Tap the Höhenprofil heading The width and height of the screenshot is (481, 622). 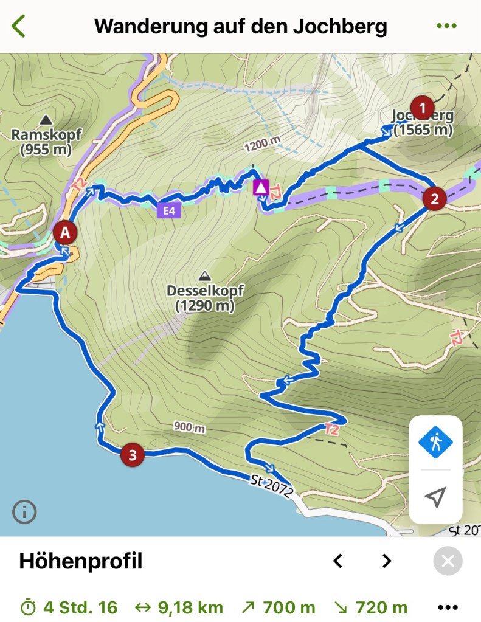click(x=80, y=561)
